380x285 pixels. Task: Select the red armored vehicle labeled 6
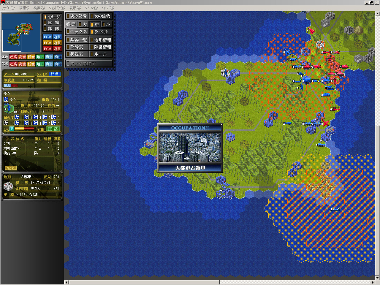click(x=316, y=66)
